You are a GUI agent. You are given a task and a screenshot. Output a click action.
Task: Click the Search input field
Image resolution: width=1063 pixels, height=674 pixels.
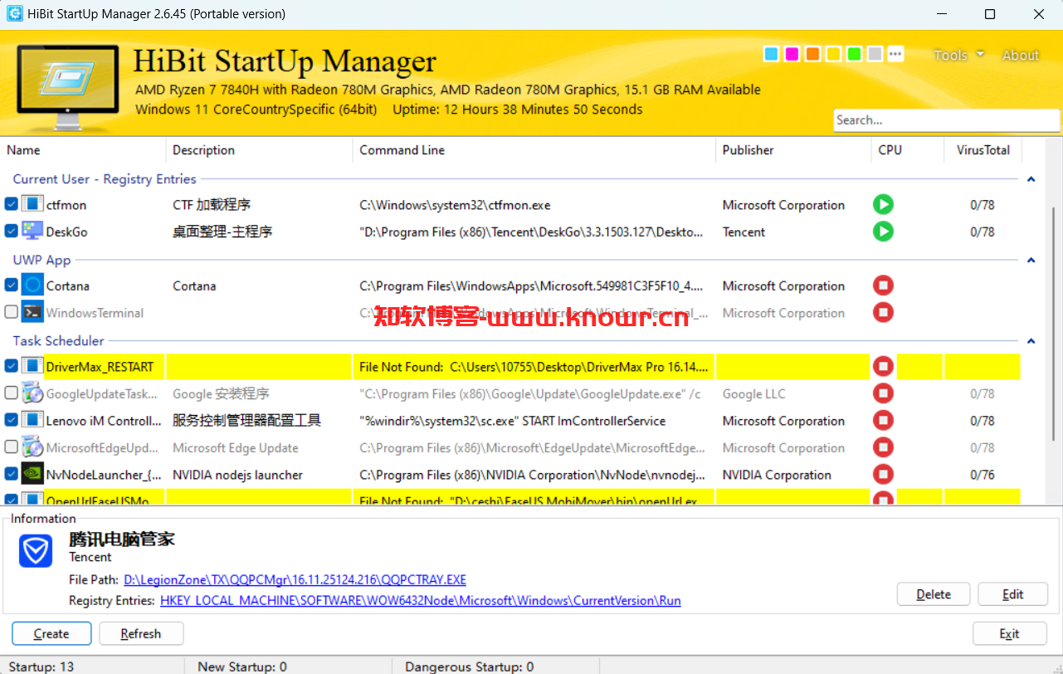946,120
